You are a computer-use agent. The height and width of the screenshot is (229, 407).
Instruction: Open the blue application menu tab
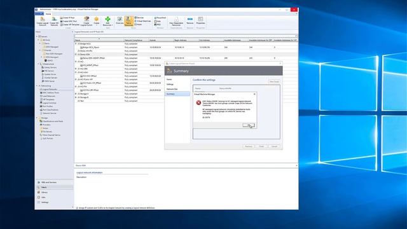point(39,14)
